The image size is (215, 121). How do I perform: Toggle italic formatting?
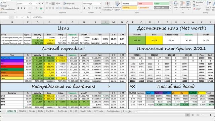click(x=21, y=8)
